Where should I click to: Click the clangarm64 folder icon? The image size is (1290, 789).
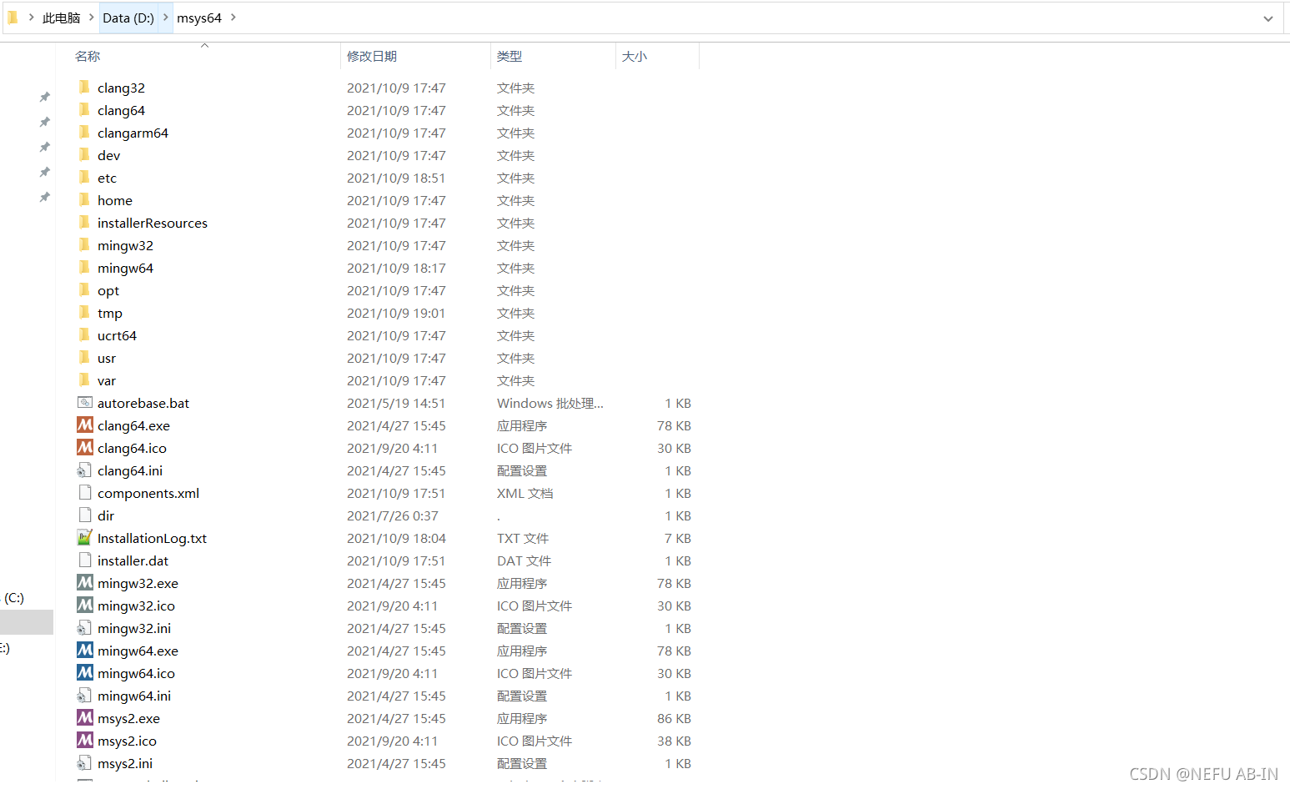[x=84, y=133]
